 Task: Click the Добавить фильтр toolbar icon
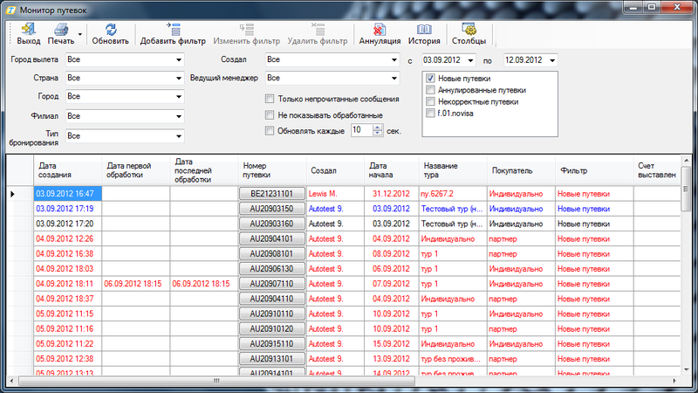pos(173,30)
